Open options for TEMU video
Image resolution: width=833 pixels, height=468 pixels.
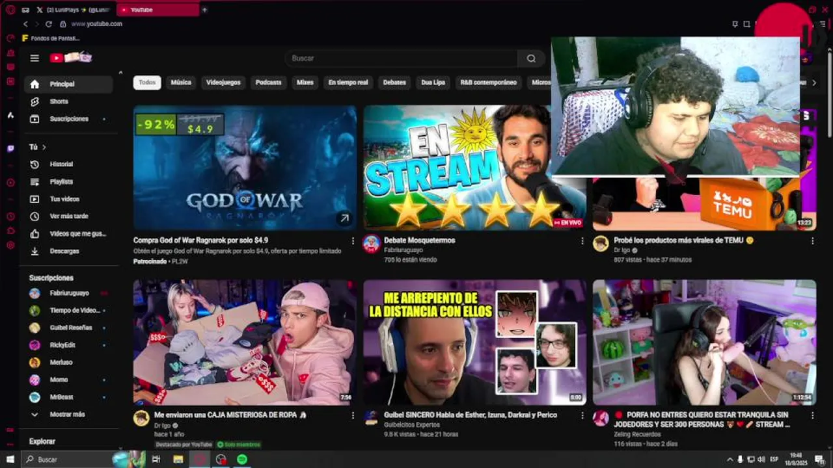pyautogui.click(x=812, y=240)
